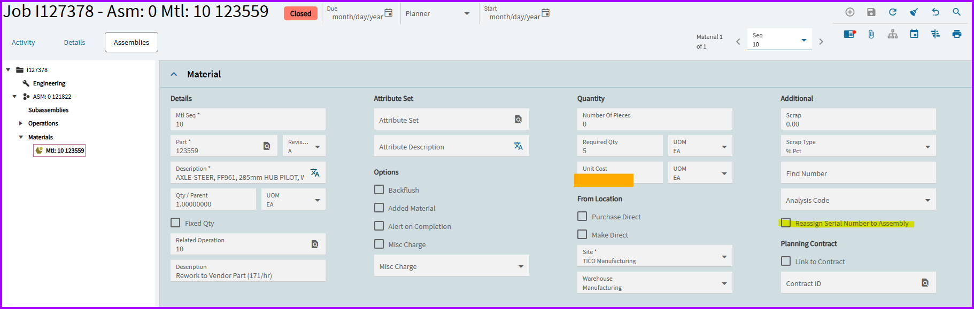The image size is (974, 309).
Task: Refresh the record with the circular arrow
Action: pos(893,12)
